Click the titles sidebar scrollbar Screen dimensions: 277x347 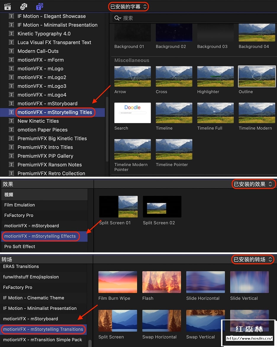point(107,129)
